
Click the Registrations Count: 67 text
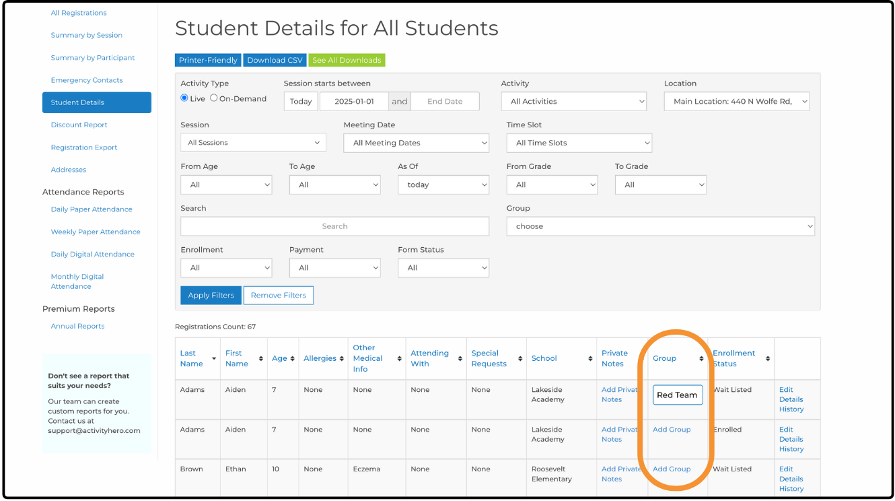(x=215, y=327)
